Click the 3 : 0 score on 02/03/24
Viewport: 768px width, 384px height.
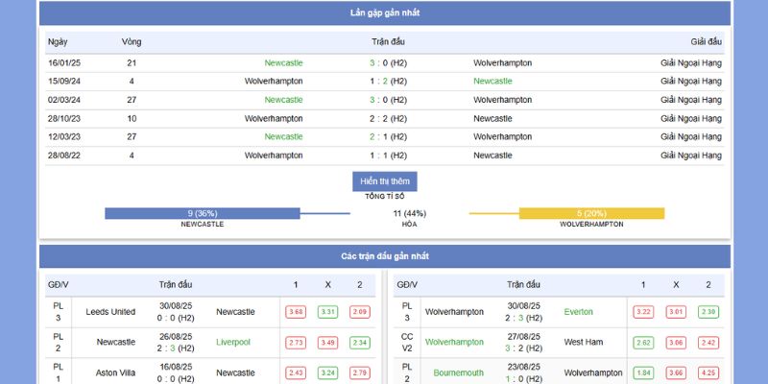pos(388,100)
